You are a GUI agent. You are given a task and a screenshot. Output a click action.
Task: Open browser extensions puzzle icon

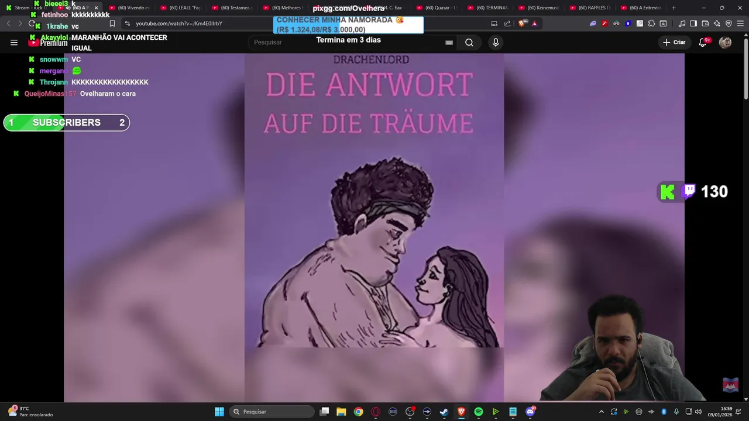[651, 23]
